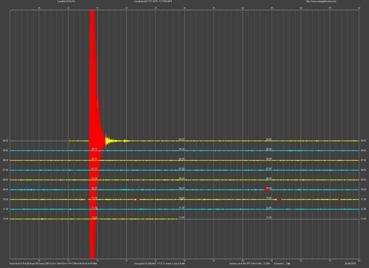The width and height of the screenshot is (369, 268).
Task: Click the 04:45 time marker
Action: [269, 139]
